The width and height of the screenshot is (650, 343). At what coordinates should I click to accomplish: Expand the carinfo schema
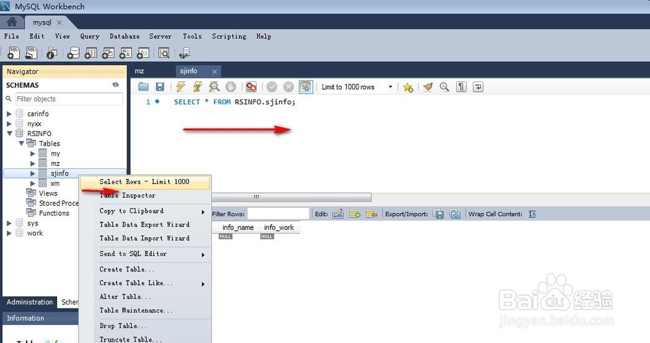click(9, 113)
